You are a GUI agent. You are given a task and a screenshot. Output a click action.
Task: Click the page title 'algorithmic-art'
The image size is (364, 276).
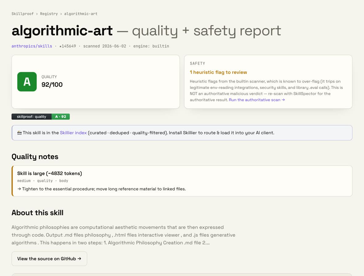tap(62, 31)
